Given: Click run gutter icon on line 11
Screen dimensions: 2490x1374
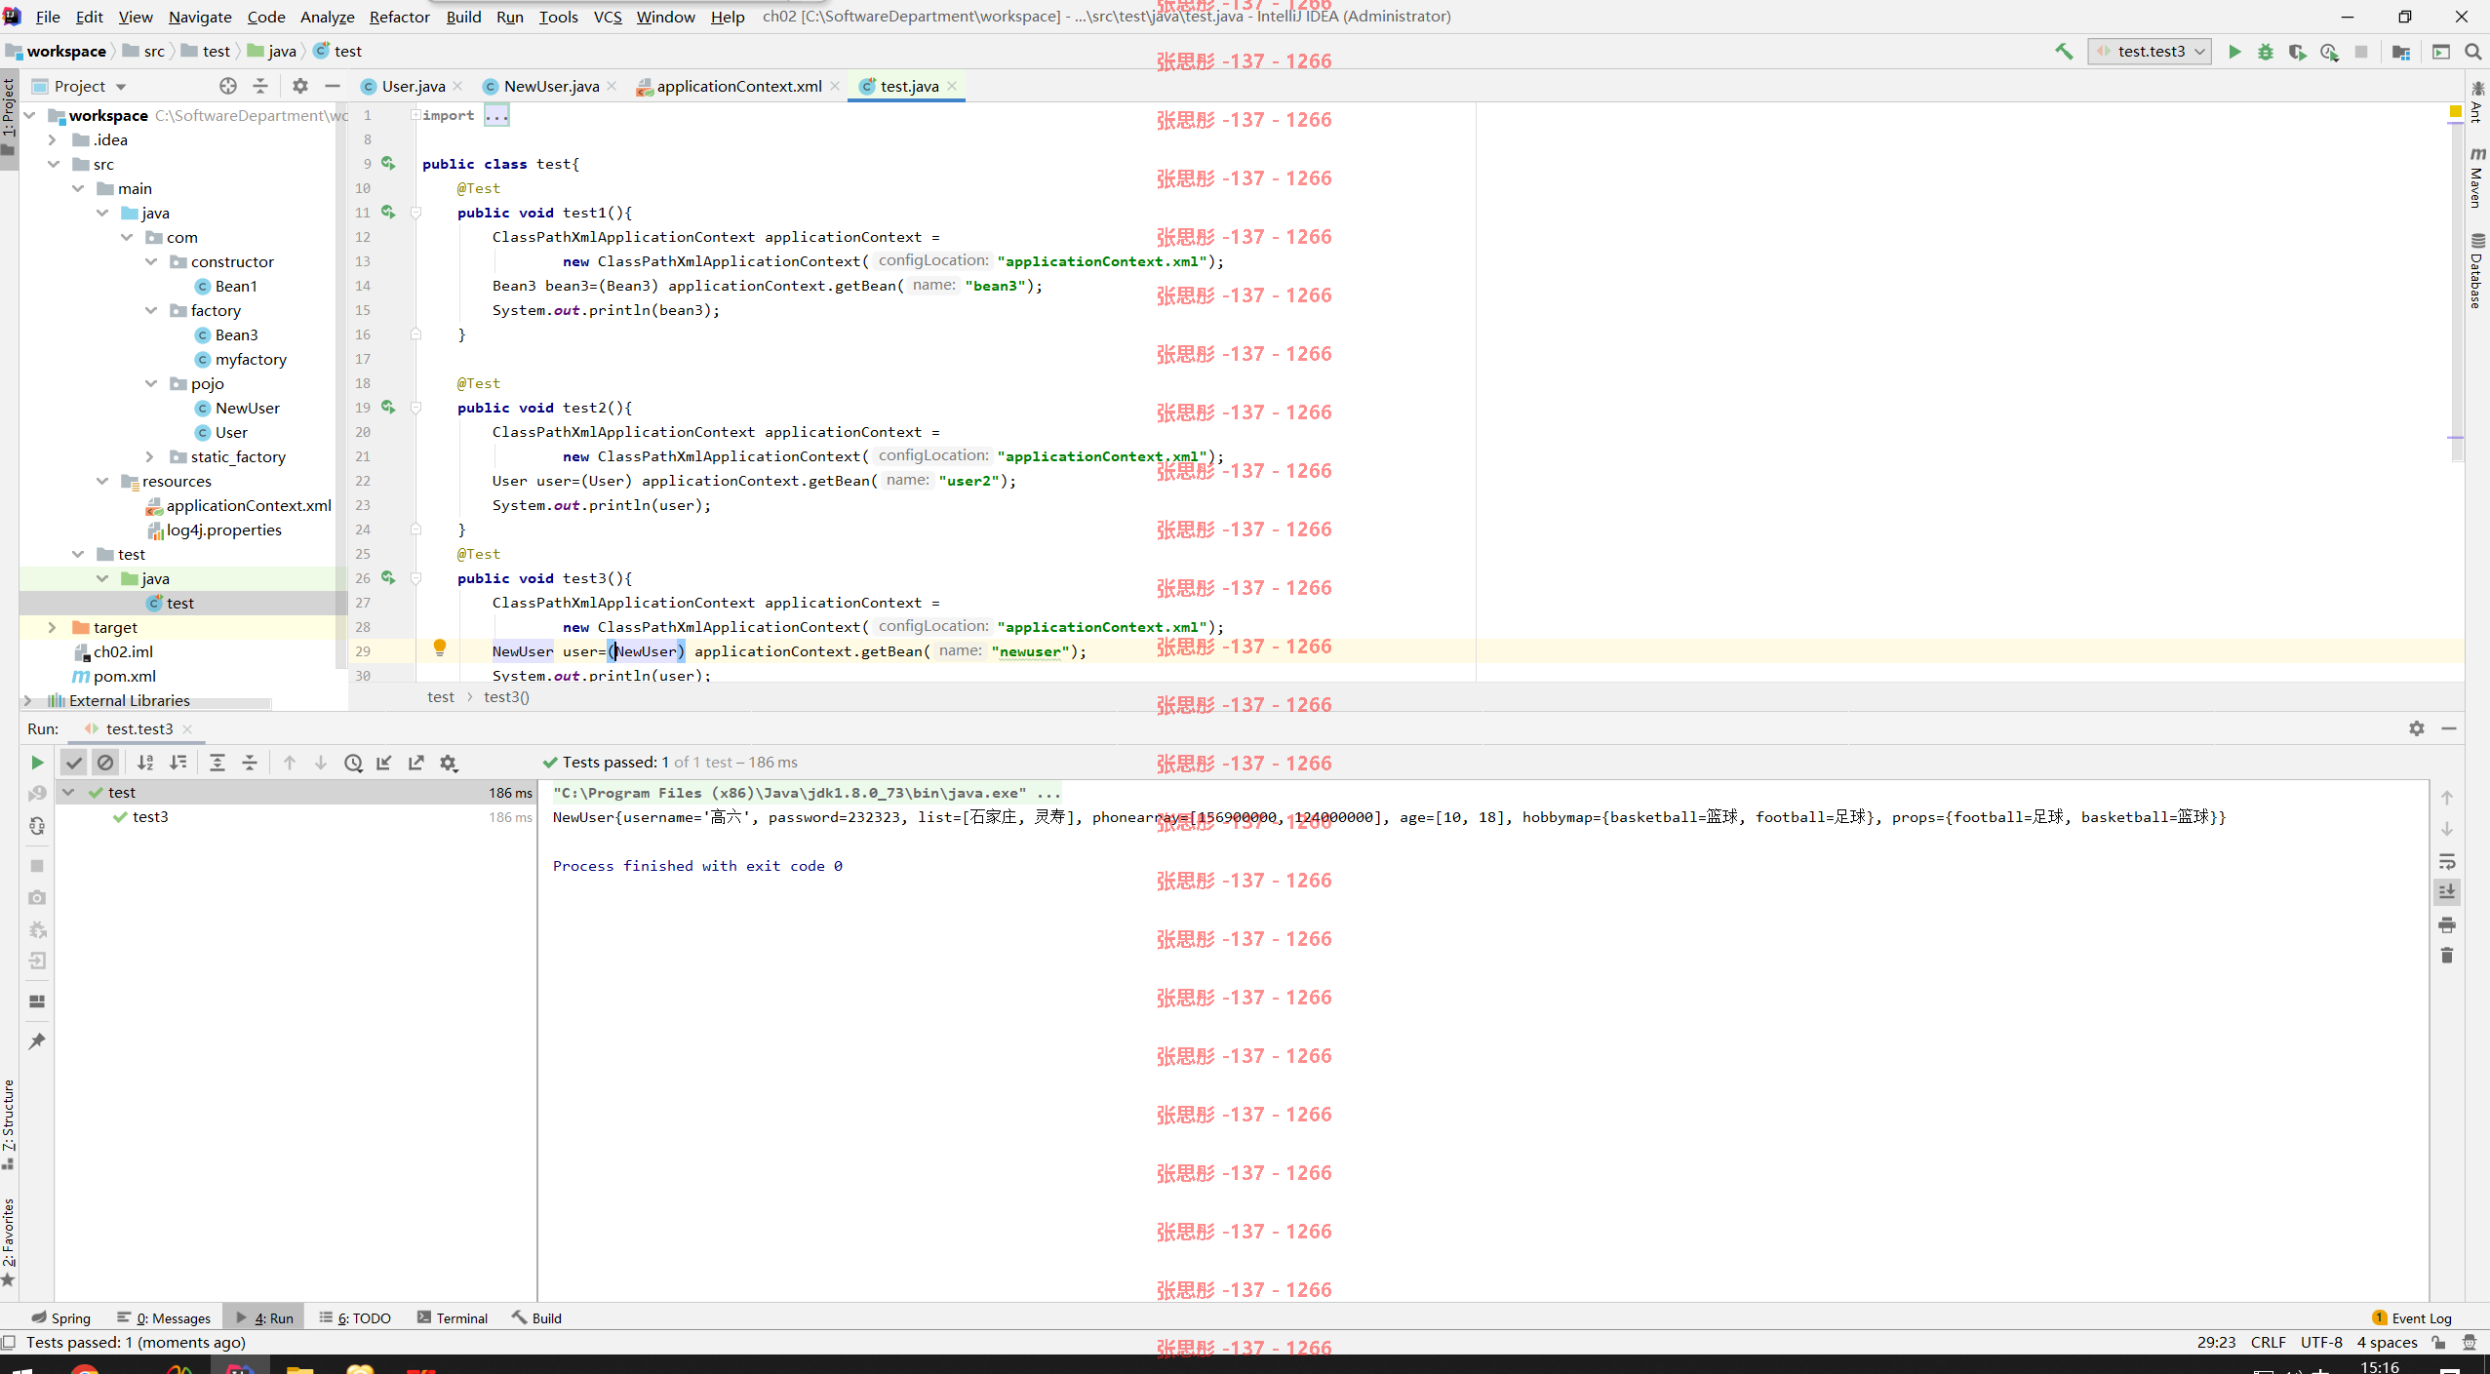Looking at the screenshot, I should [x=388, y=213].
